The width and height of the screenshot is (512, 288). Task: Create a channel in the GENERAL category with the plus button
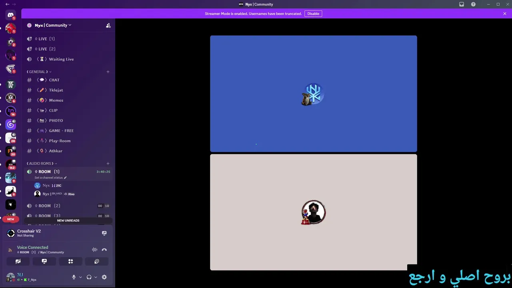pyautogui.click(x=108, y=72)
